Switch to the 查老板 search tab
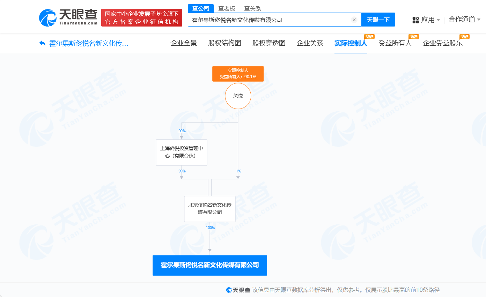Viewport: 486px width, 297px height. click(x=227, y=8)
